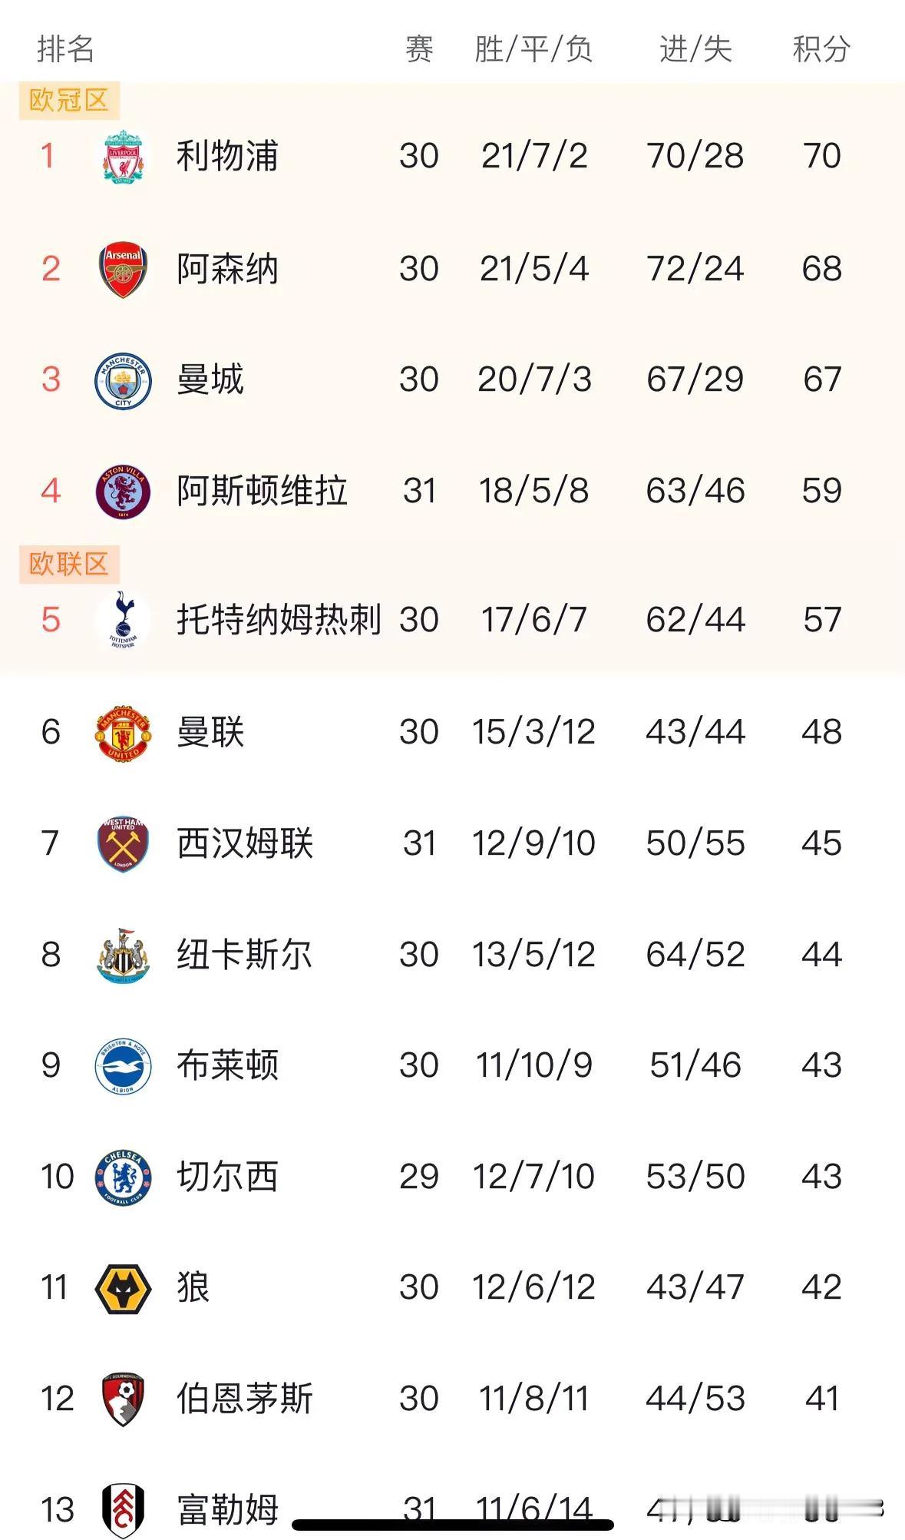Tap the Tottenham Hotspur crest
Viewport: 905px width, 1540px height.
123,620
